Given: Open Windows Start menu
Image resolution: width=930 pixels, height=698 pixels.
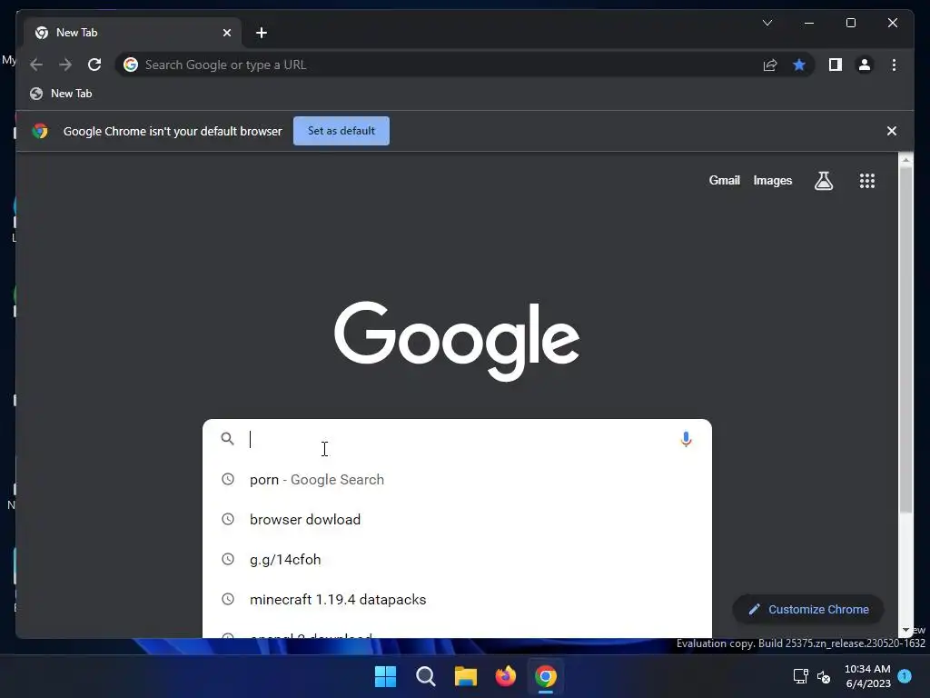Looking at the screenshot, I should coord(385,676).
